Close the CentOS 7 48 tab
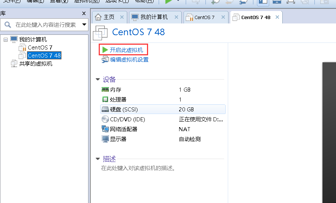336x203 pixels. coord(277,17)
